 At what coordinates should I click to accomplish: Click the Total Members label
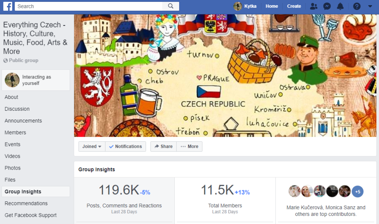coord(225,205)
